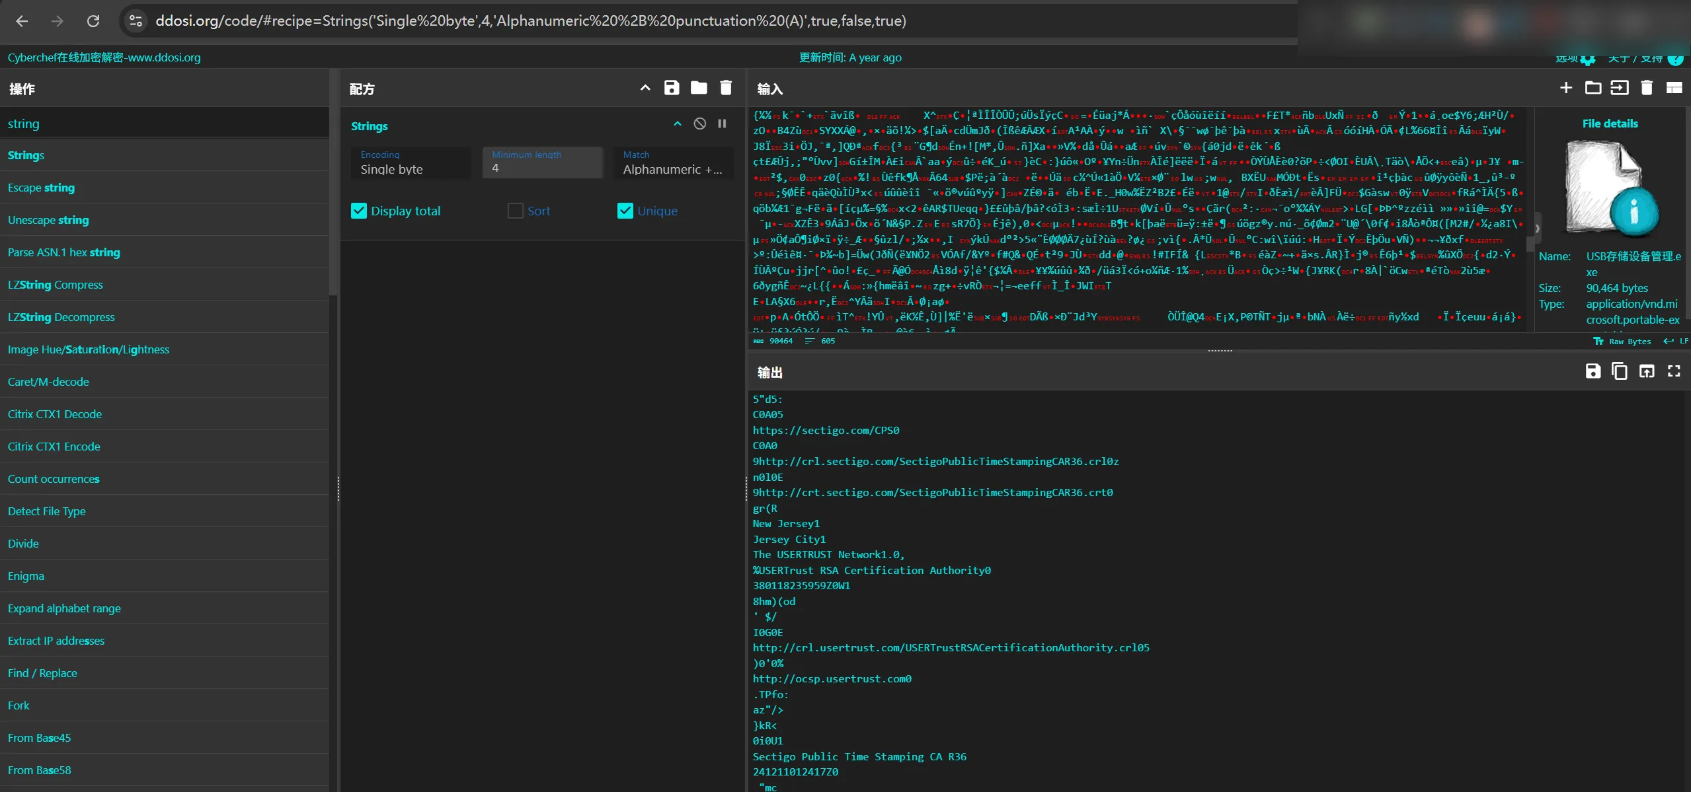Load a recipe with the folder icon
Image resolution: width=1691 pixels, height=792 pixels.
click(699, 88)
